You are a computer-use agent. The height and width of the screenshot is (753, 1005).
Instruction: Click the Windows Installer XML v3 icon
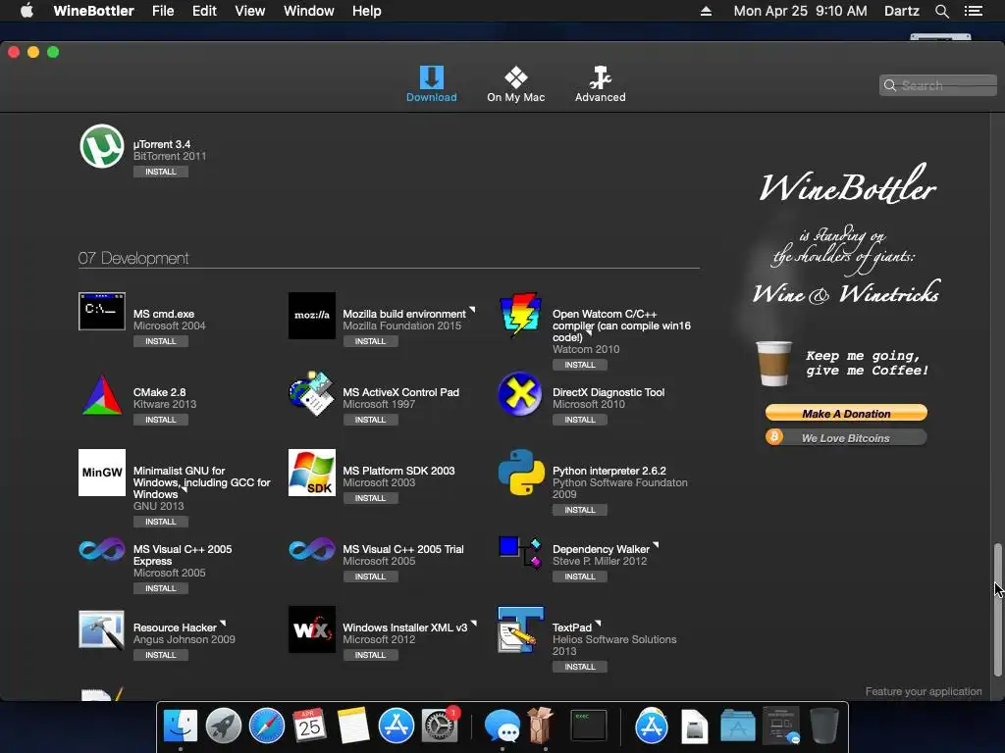tap(311, 629)
